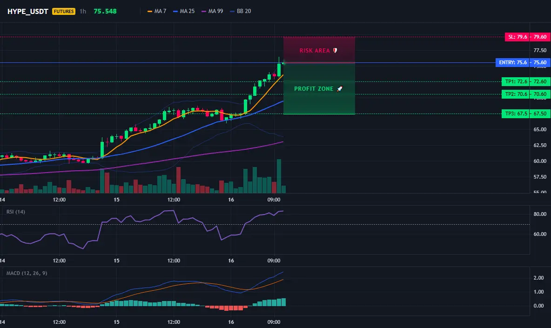Screen dimensions: 551x328
Task: Click the 09:00 label on price chart axis
Action: coord(274,200)
